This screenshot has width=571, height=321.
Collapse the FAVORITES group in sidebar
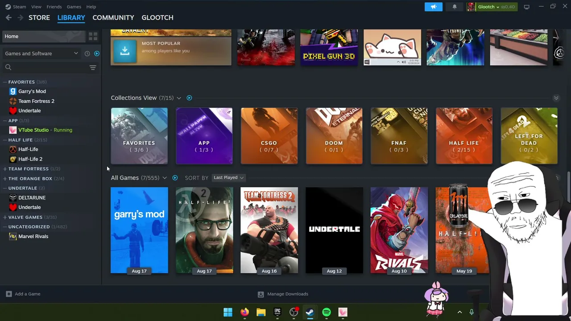(4, 82)
